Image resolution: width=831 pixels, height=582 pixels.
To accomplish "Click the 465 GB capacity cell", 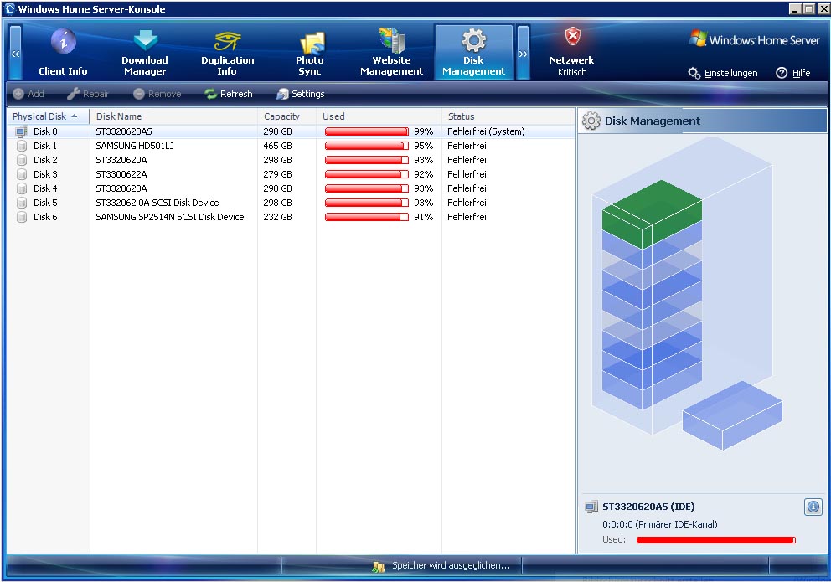I will (x=278, y=146).
